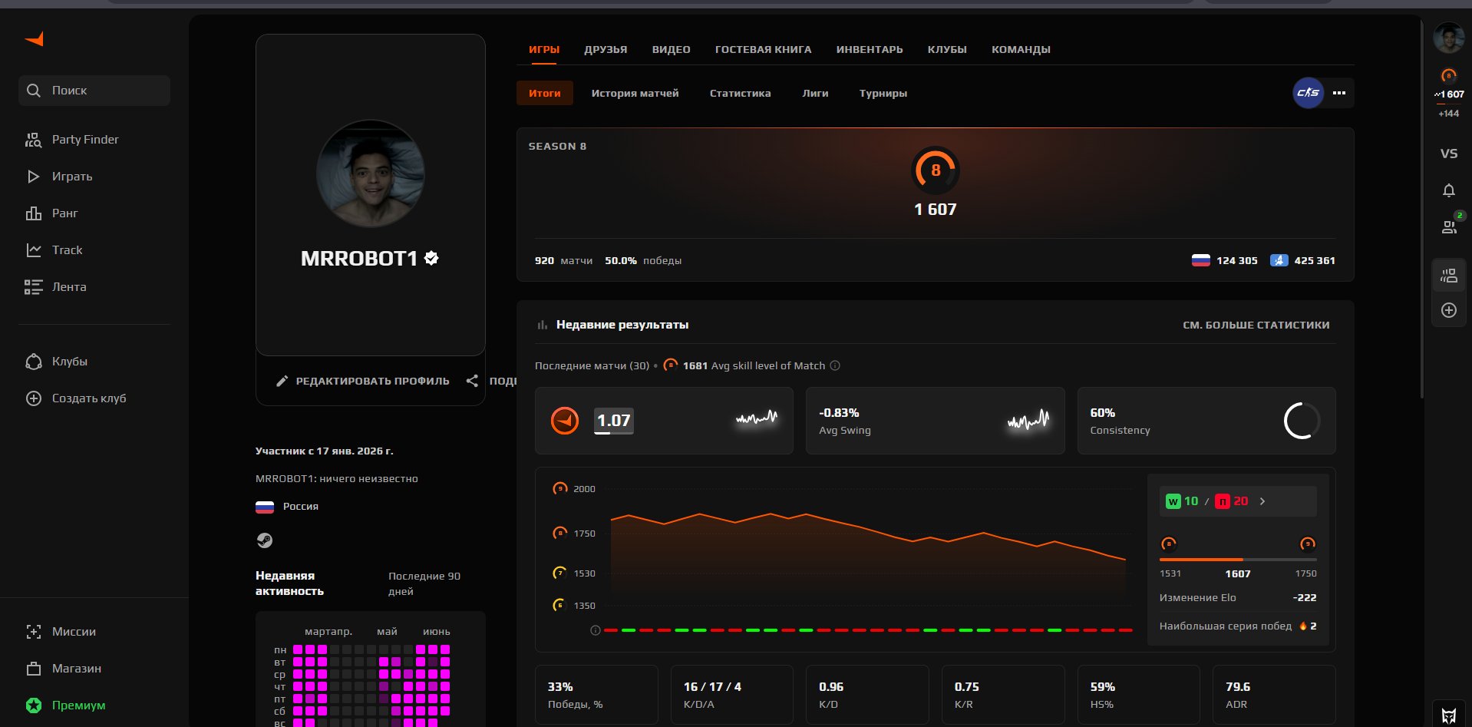1472x727 pixels.
Task: Open the Лента feed
Action: coord(56,286)
